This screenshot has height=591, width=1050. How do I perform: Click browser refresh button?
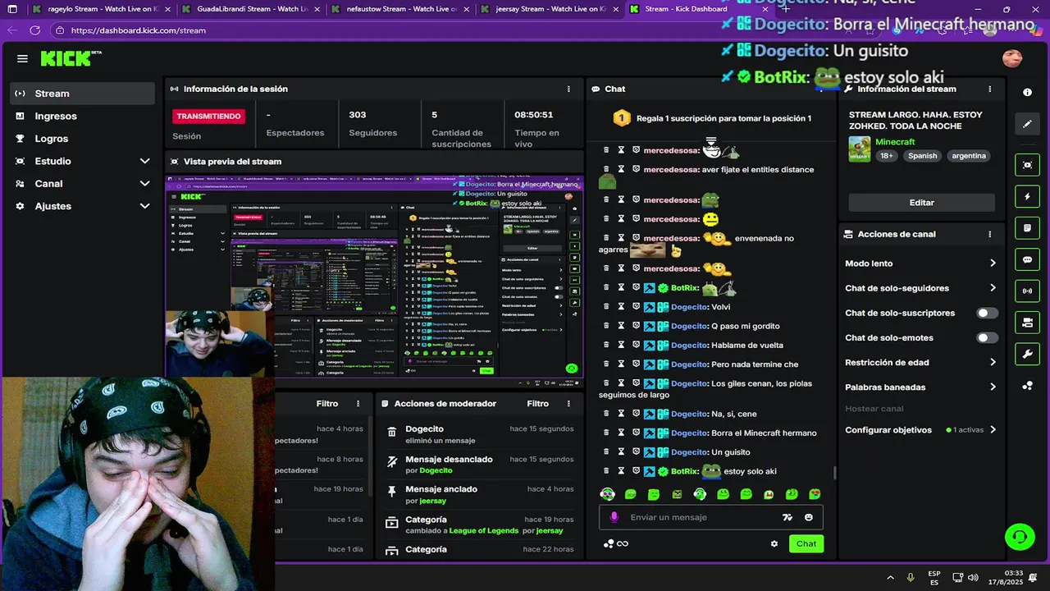[x=34, y=30]
